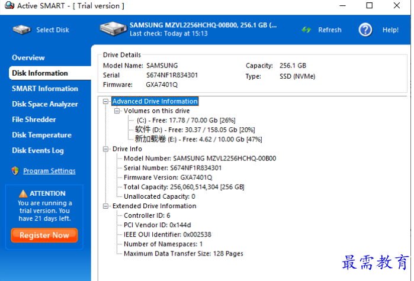
Task: Click the Type value SSD (NVMe)
Action: (297, 76)
